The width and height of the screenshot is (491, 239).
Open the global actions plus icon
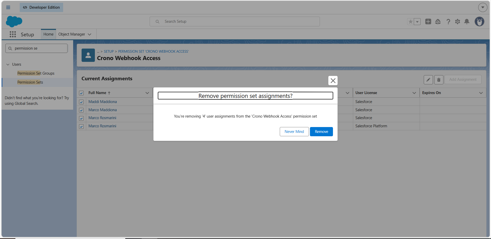(x=428, y=22)
